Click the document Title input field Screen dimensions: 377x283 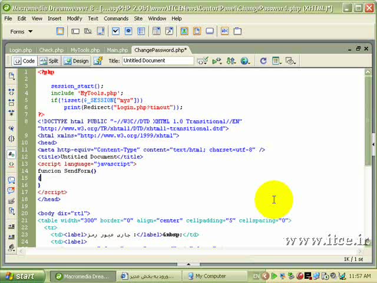[x=158, y=61]
